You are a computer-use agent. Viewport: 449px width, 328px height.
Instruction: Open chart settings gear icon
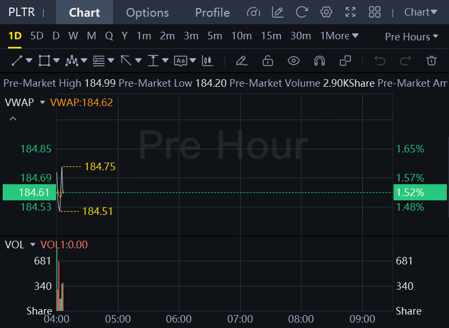click(x=326, y=12)
